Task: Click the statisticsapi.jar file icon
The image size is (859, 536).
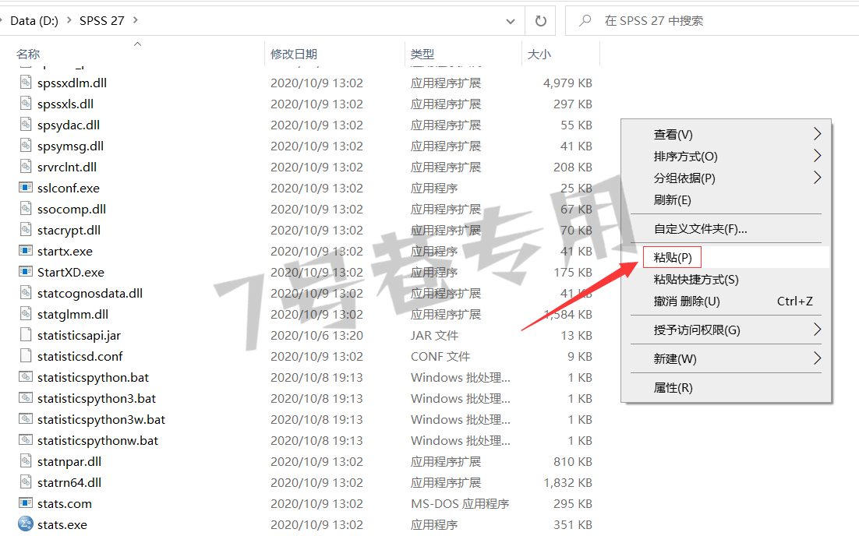Action: [x=26, y=335]
